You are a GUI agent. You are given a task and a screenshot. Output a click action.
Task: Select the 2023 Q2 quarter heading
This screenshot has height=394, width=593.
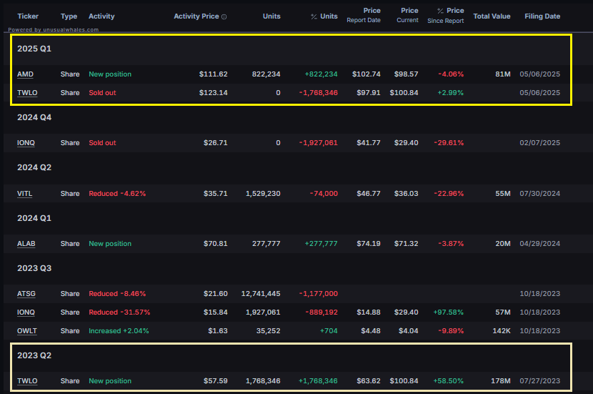(x=34, y=355)
